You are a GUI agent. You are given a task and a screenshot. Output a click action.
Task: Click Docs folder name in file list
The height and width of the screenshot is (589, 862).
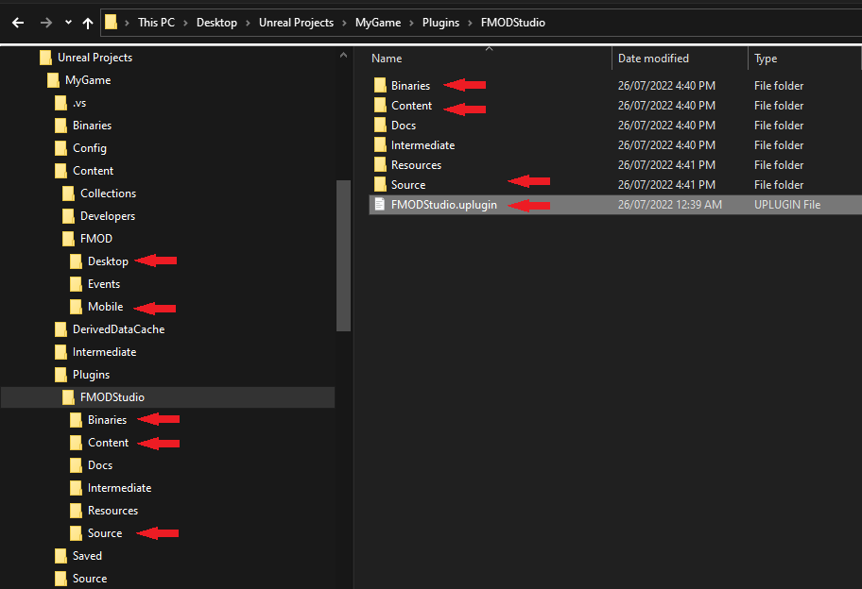[404, 126]
